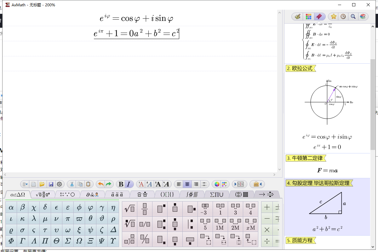378x252 pixels.
Task: Insert the square root template
Action: (x=129, y=209)
